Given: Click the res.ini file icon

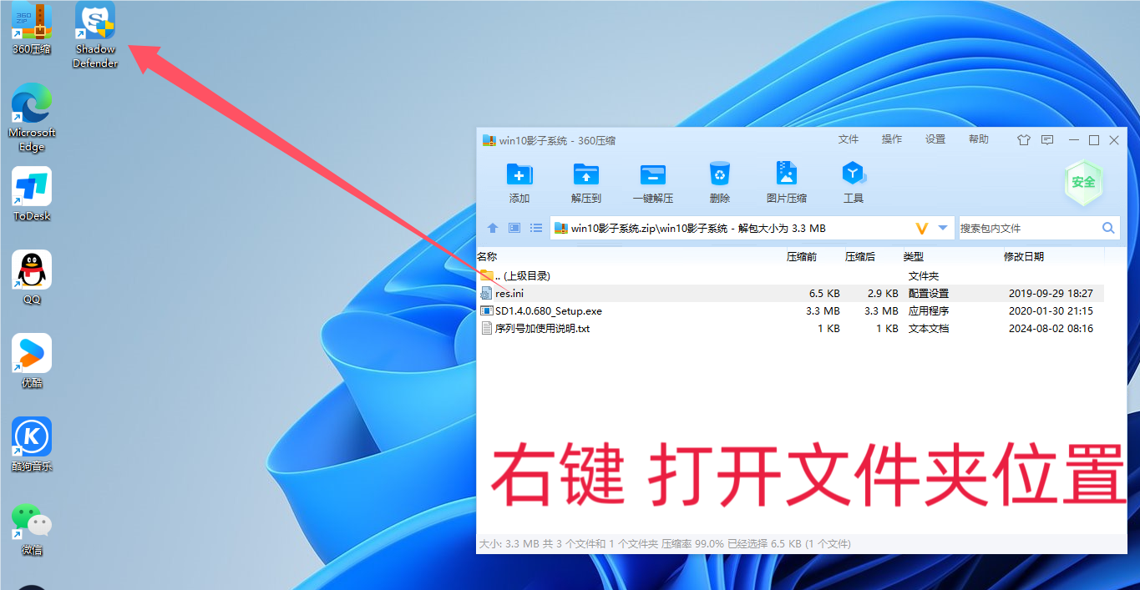Looking at the screenshot, I should tap(487, 294).
